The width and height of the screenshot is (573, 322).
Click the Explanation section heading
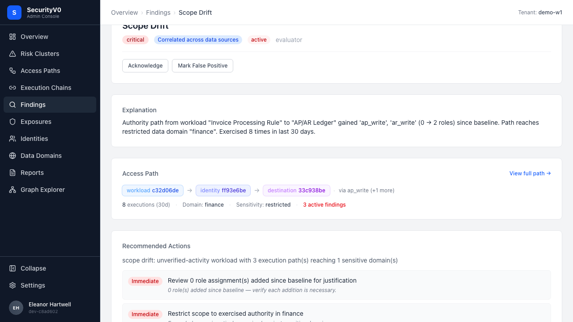[139, 110]
